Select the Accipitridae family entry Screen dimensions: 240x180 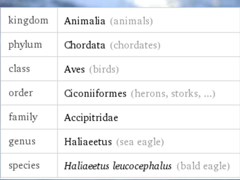coord(91,118)
